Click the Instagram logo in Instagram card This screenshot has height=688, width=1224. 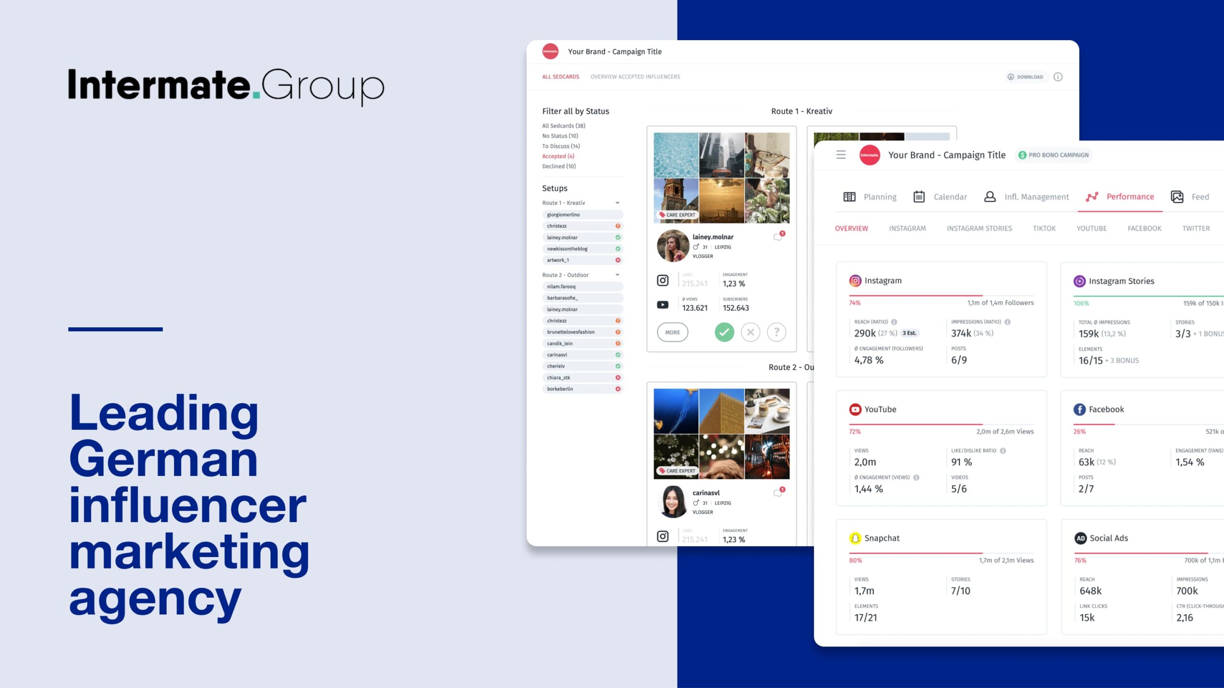point(855,281)
